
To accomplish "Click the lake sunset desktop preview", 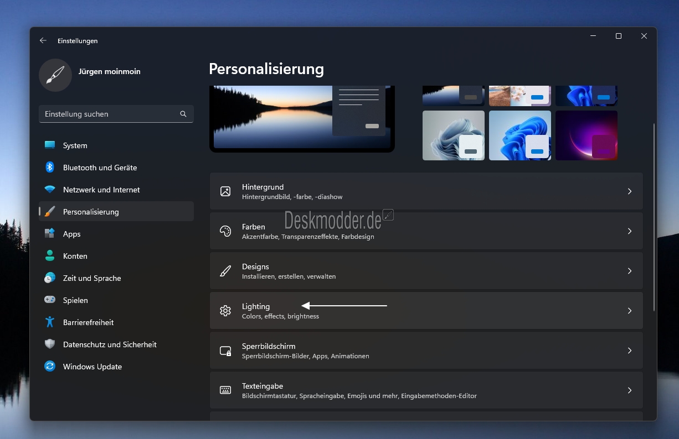I will click(x=302, y=118).
